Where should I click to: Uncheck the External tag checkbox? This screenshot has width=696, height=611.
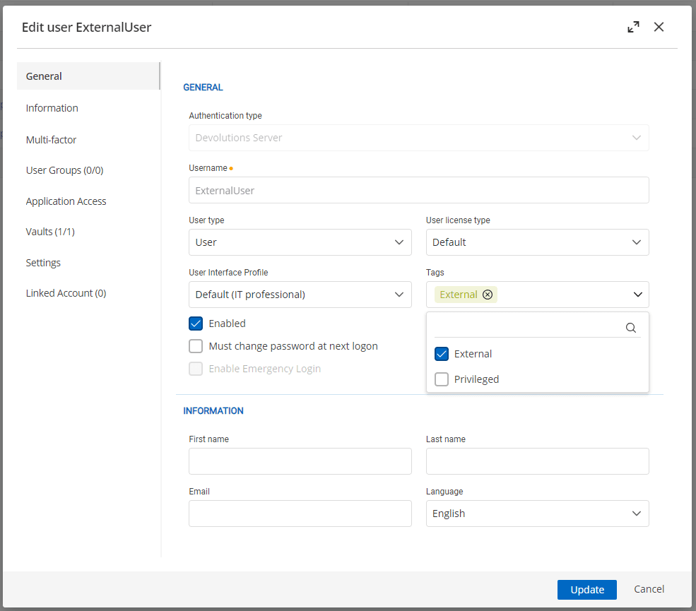pyautogui.click(x=442, y=354)
